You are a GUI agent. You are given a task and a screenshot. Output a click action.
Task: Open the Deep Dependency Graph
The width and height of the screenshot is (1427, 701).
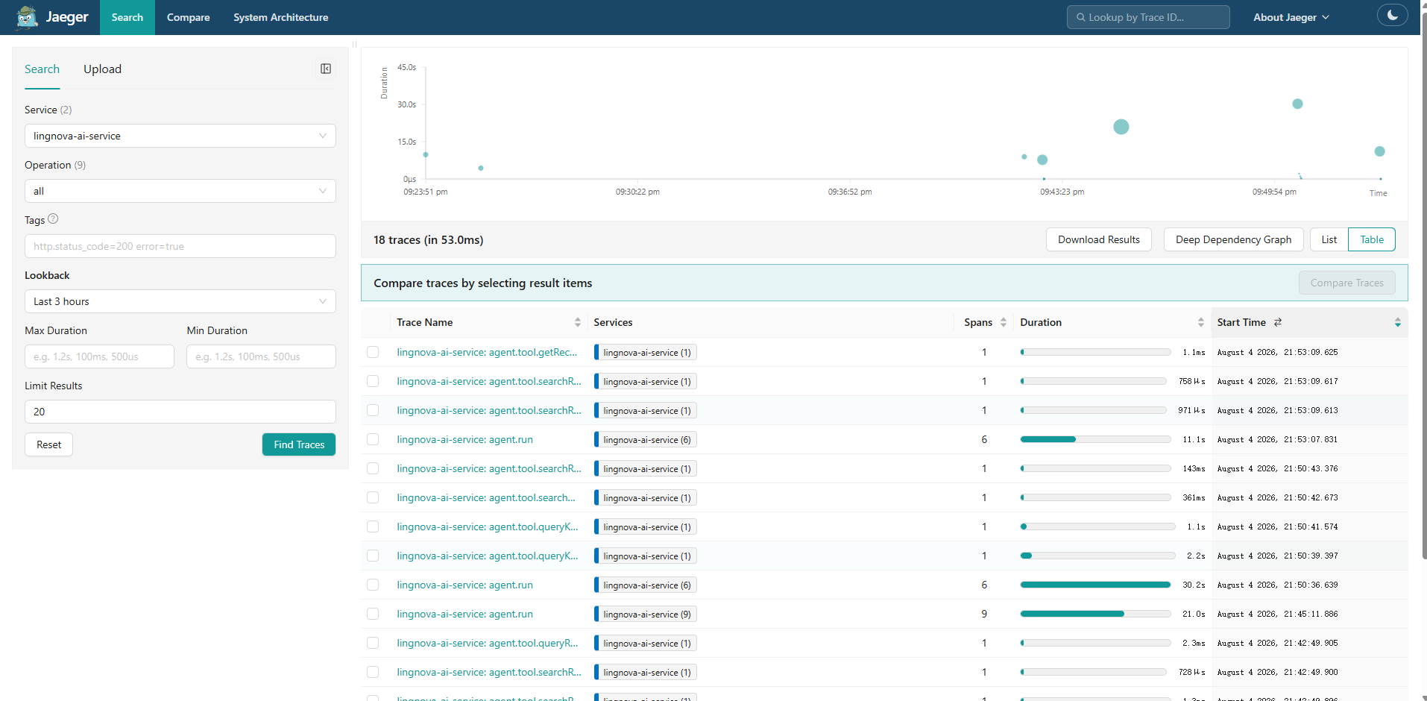[x=1233, y=239]
